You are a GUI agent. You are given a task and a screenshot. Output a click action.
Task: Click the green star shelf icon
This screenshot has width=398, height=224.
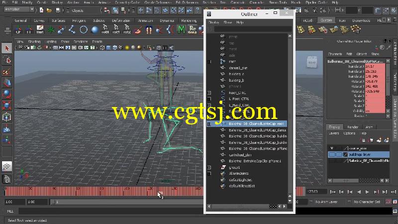coord(51,30)
